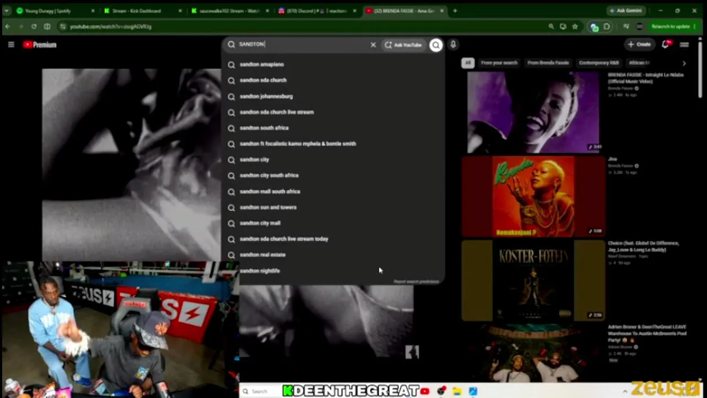Open the Chrome extensions puzzle icon
Viewport: 707px width, 398px height.
click(606, 27)
